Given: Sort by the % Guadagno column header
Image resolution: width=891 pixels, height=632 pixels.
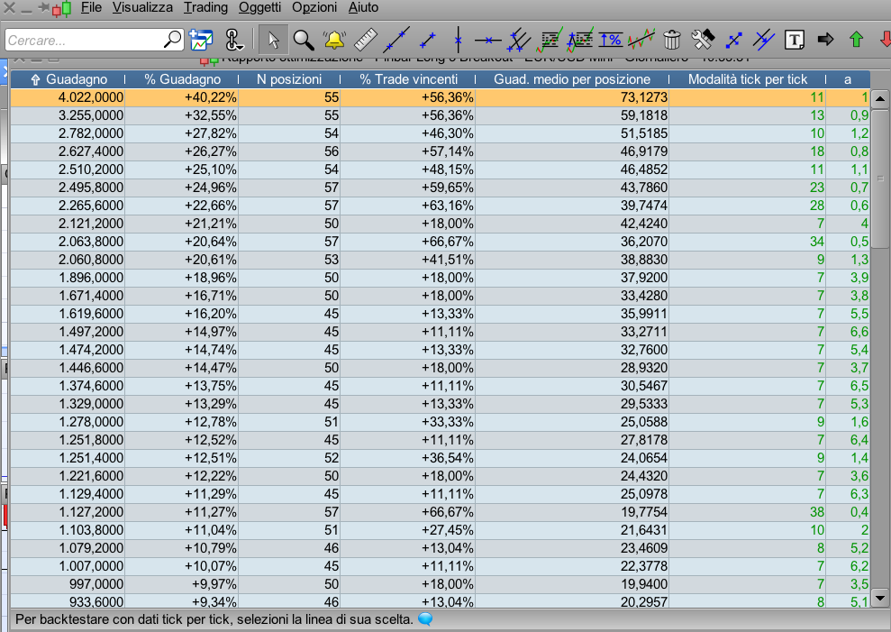Looking at the screenshot, I should 182,79.
